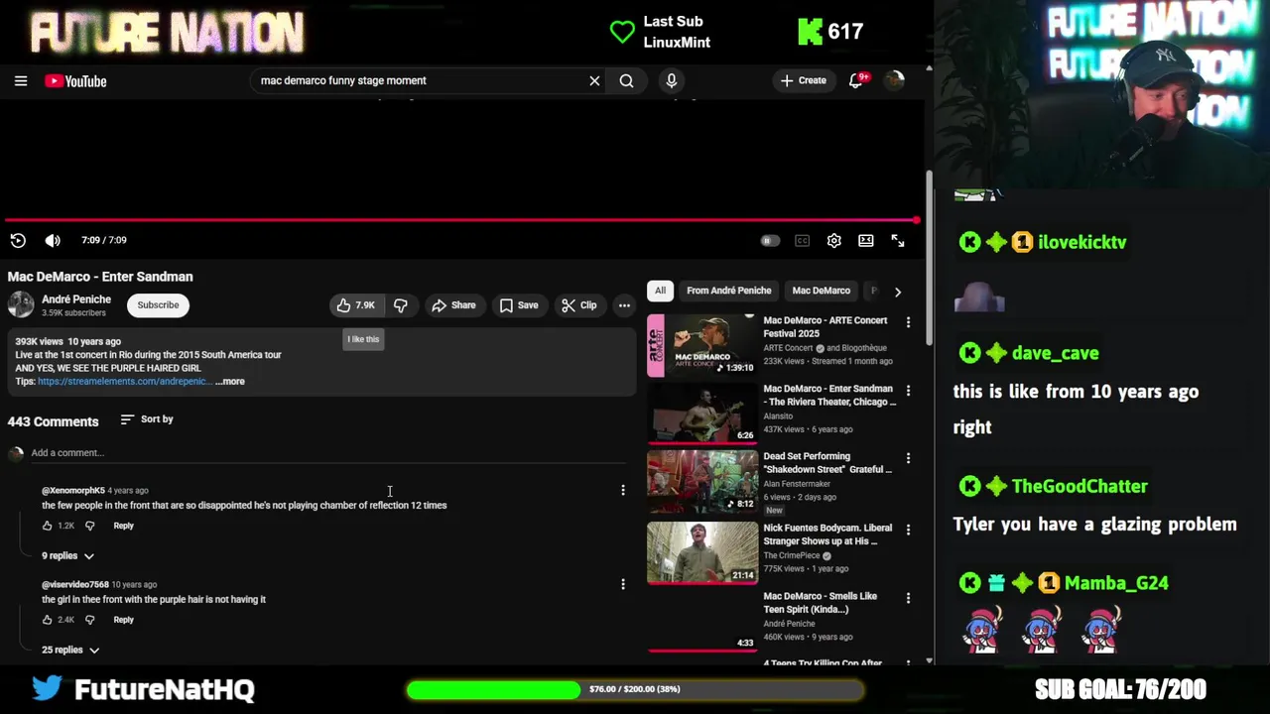Open menu for ARTE Concert Festival video

(908, 322)
